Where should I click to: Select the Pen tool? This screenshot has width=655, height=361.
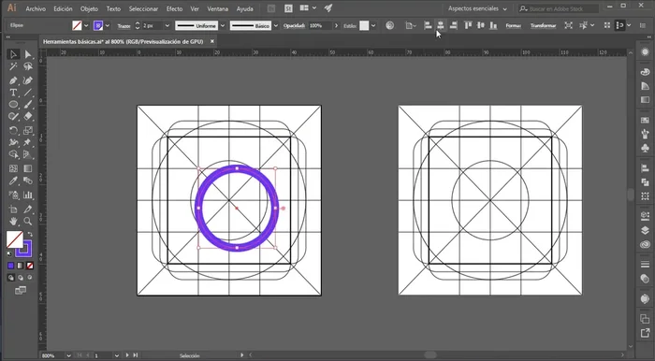point(13,80)
